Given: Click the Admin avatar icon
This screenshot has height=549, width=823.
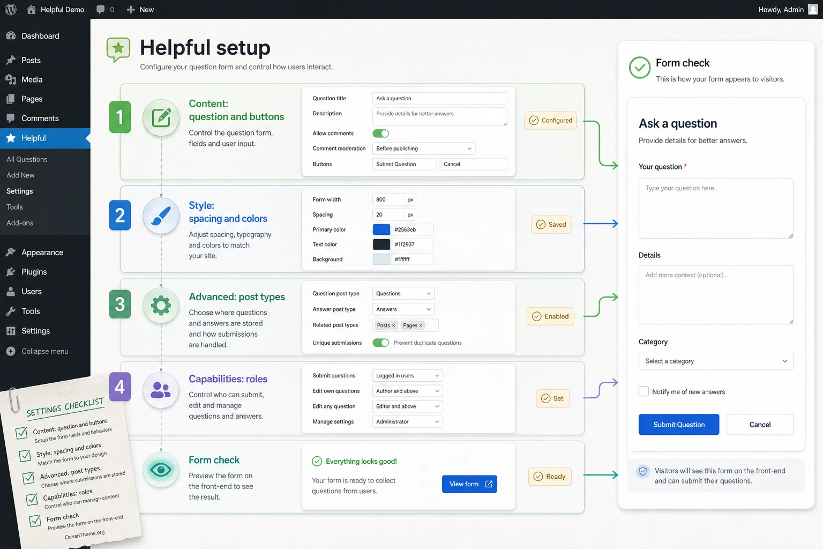Looking at the screenshot, I should click(813, 10).
